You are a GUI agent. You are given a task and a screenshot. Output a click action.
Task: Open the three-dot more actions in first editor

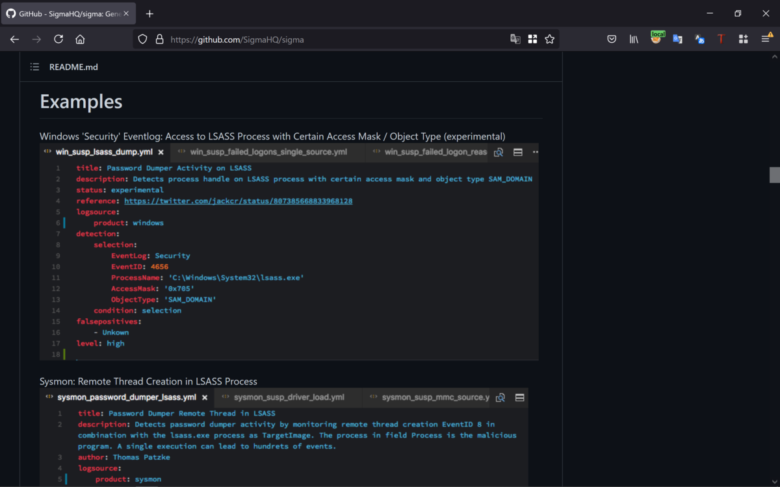pyautogui.click(x=535, y=153)
